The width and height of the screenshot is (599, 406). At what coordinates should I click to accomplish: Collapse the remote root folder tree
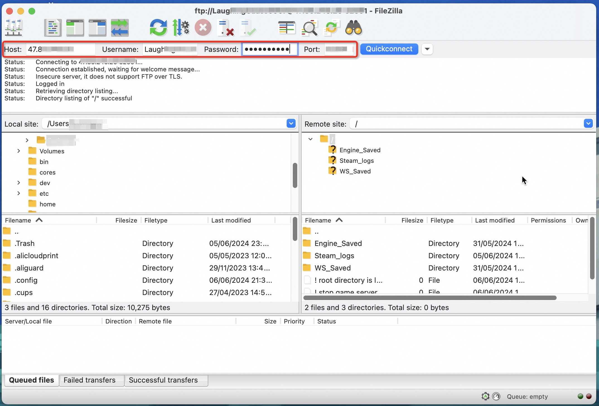(310, 139)
